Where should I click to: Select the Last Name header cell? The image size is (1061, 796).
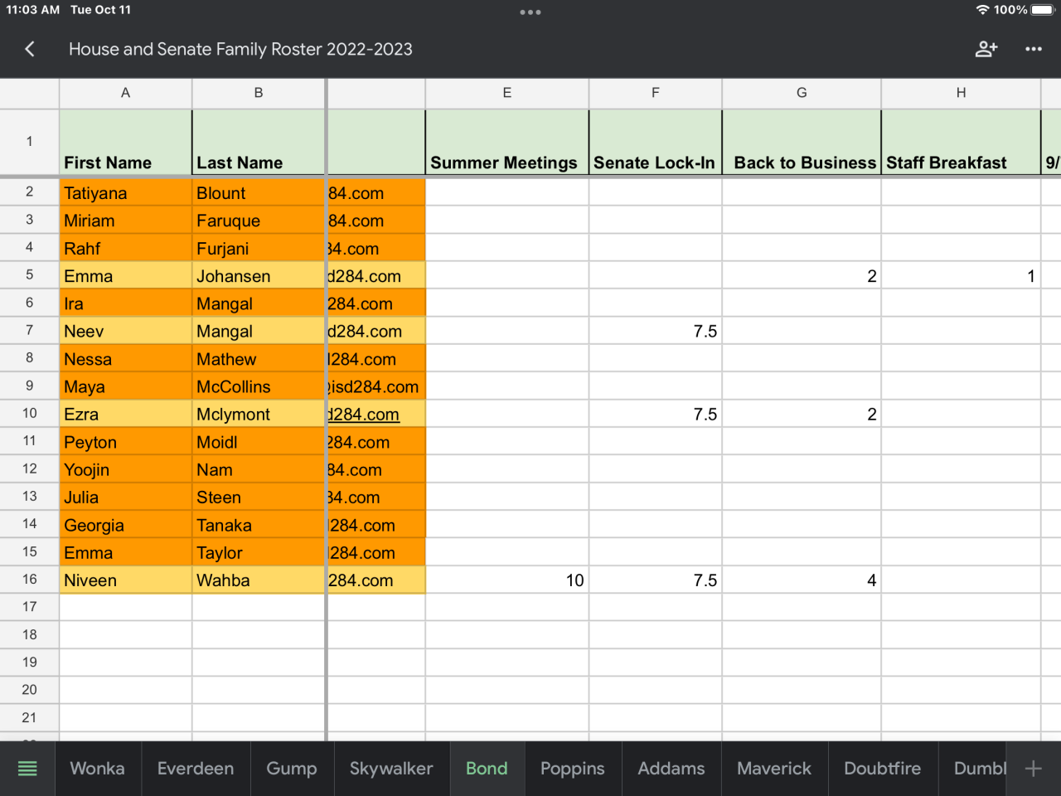[x=259, y=143]
